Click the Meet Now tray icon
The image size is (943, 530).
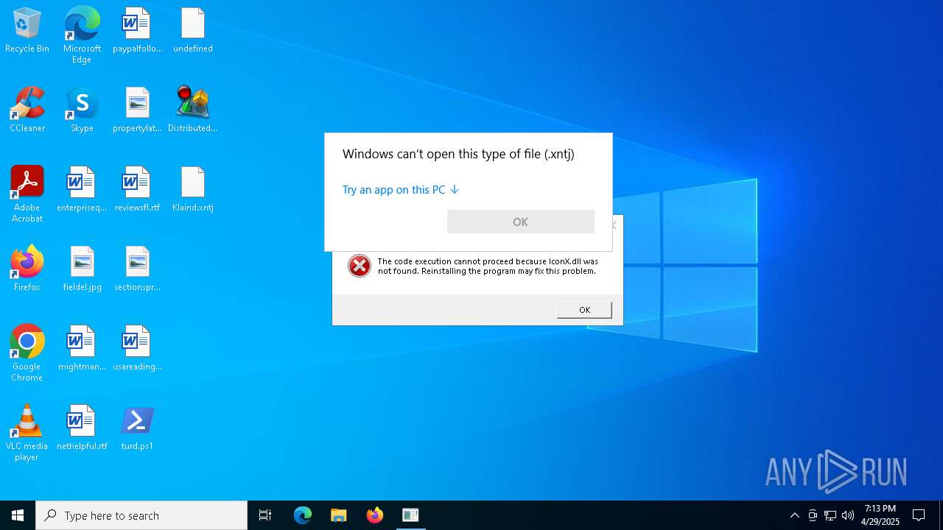click(x=813, y=515)
